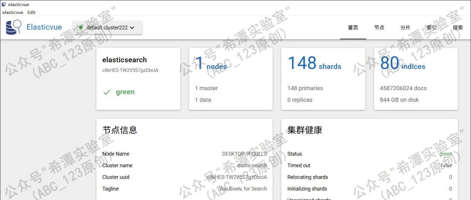Click the green cluster status dot
471x200 pixels.
click(81, 27)
